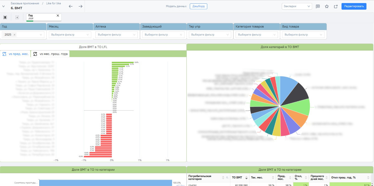Remove the Год 2025 selection chip
Viewport: 374px width, 186px height.
58,16
